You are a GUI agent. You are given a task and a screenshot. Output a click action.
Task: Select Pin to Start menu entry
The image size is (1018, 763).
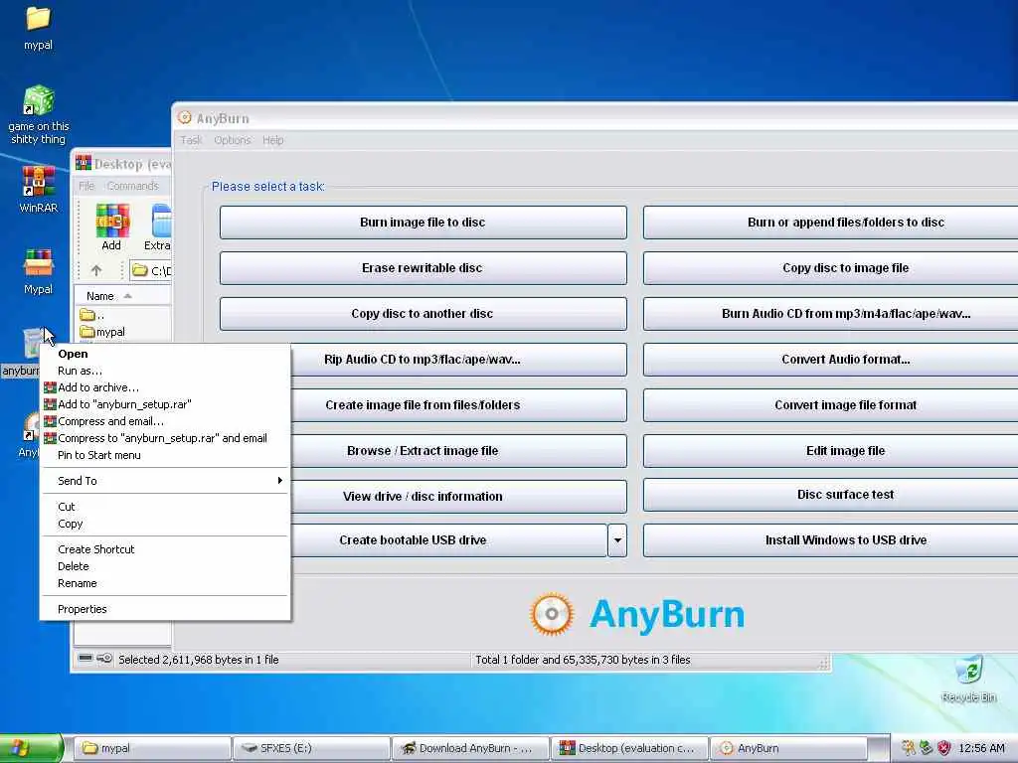click(165, 455)
